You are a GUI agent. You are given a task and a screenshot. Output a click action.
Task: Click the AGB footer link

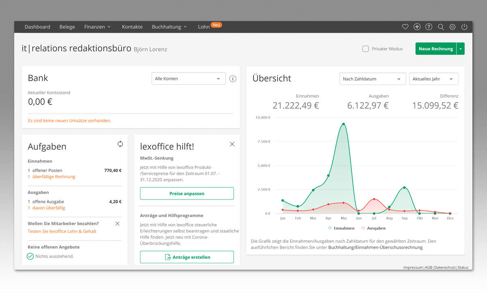[x=429, y=268]
